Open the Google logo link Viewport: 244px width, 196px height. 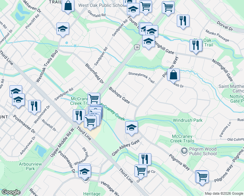pos(11,192)
